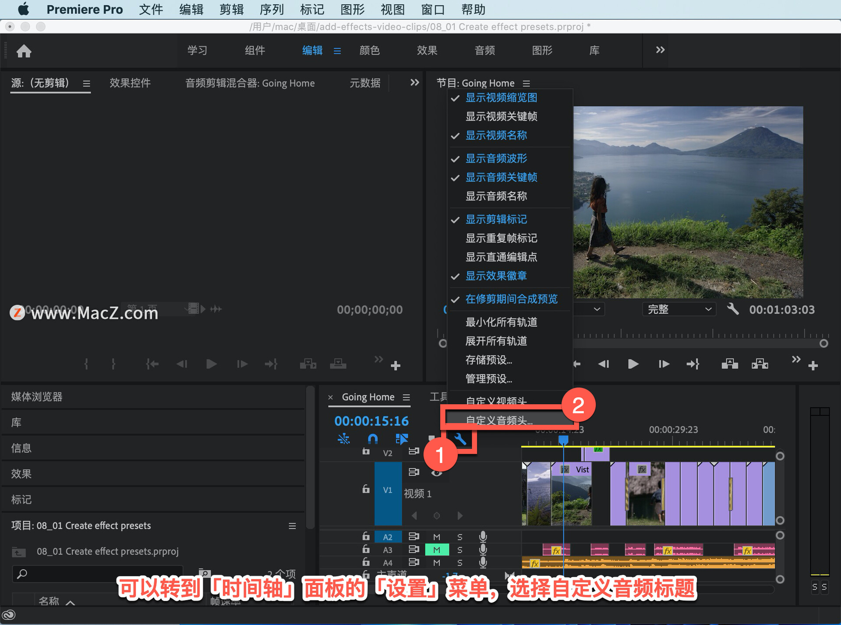The width and height of the screenshot is (841, 625).
Task: Toggle 显示视频关键帧 menu option
Action: point(501,117)
